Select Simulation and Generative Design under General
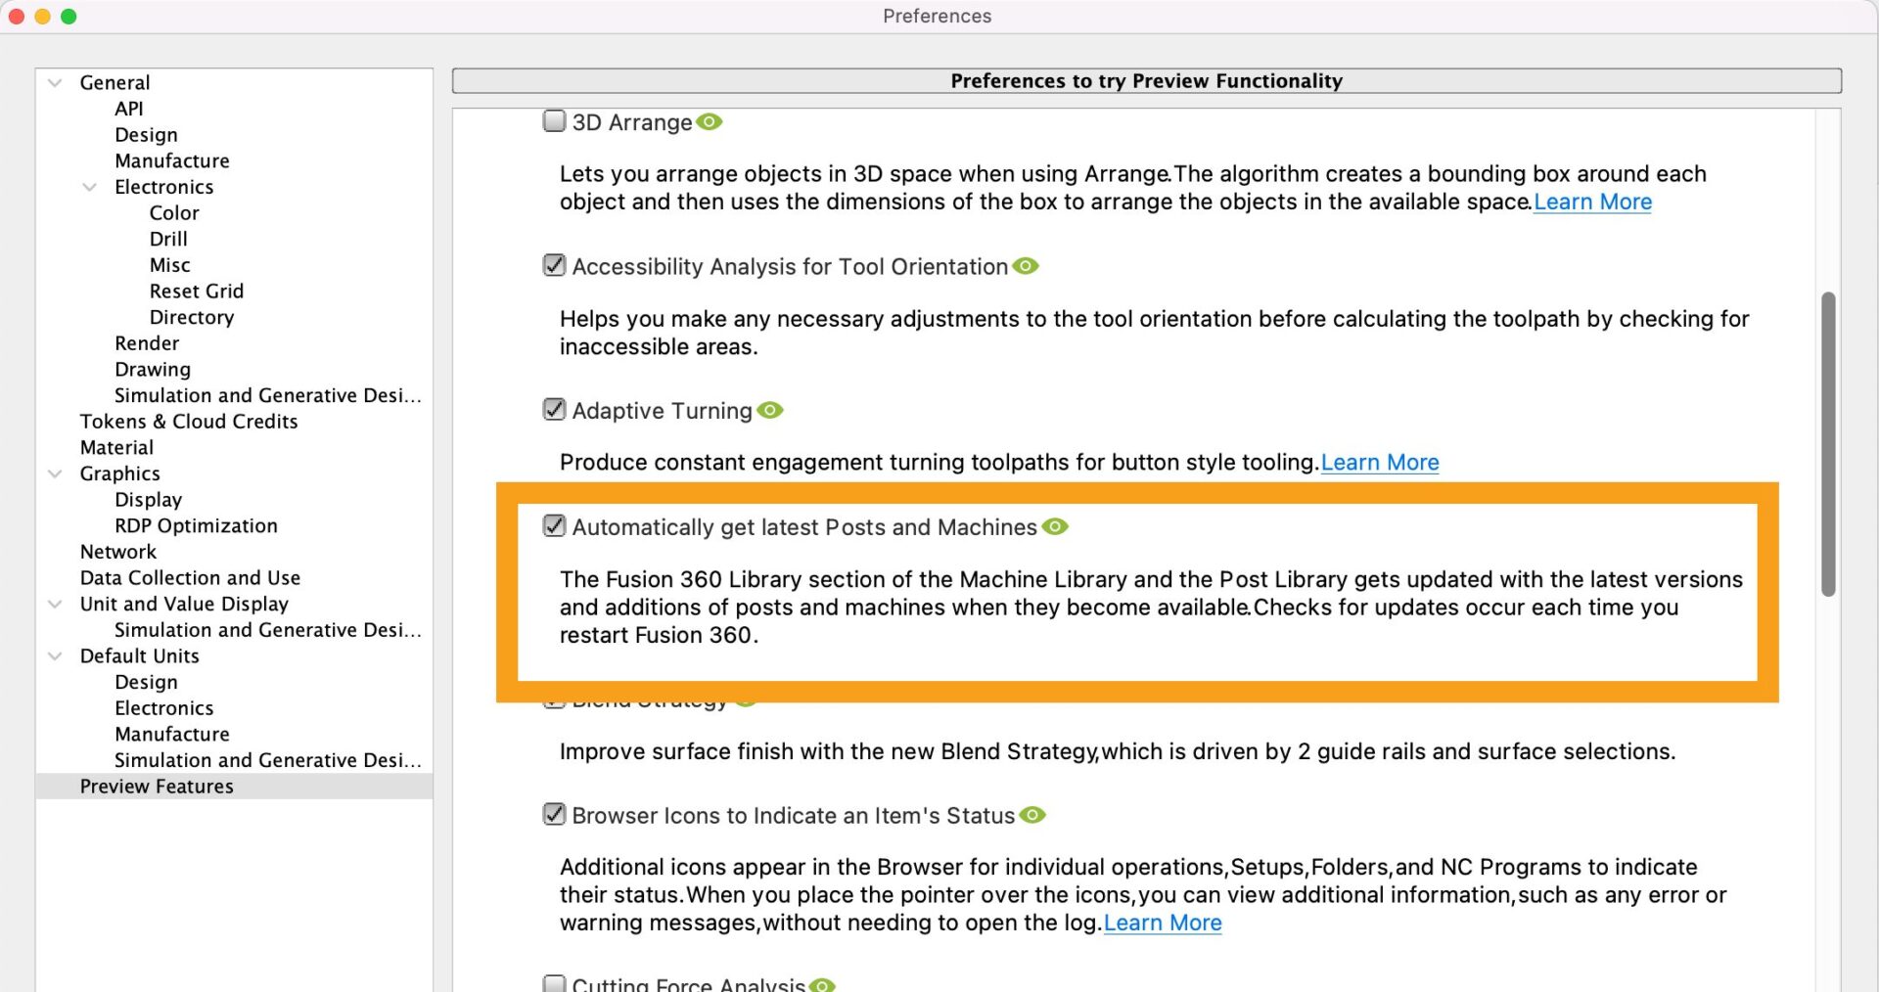Viewport: 1879px width, 992px height. coord(267,395)
